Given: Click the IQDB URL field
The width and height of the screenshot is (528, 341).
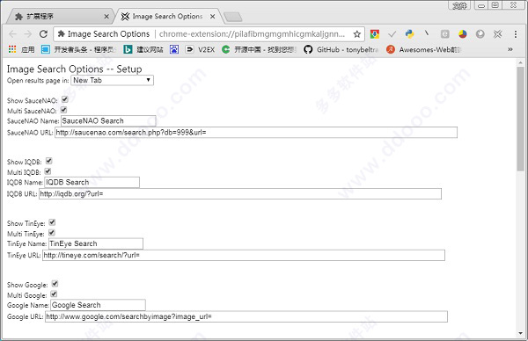Looking at the screenshot, I should pos(240,193).
